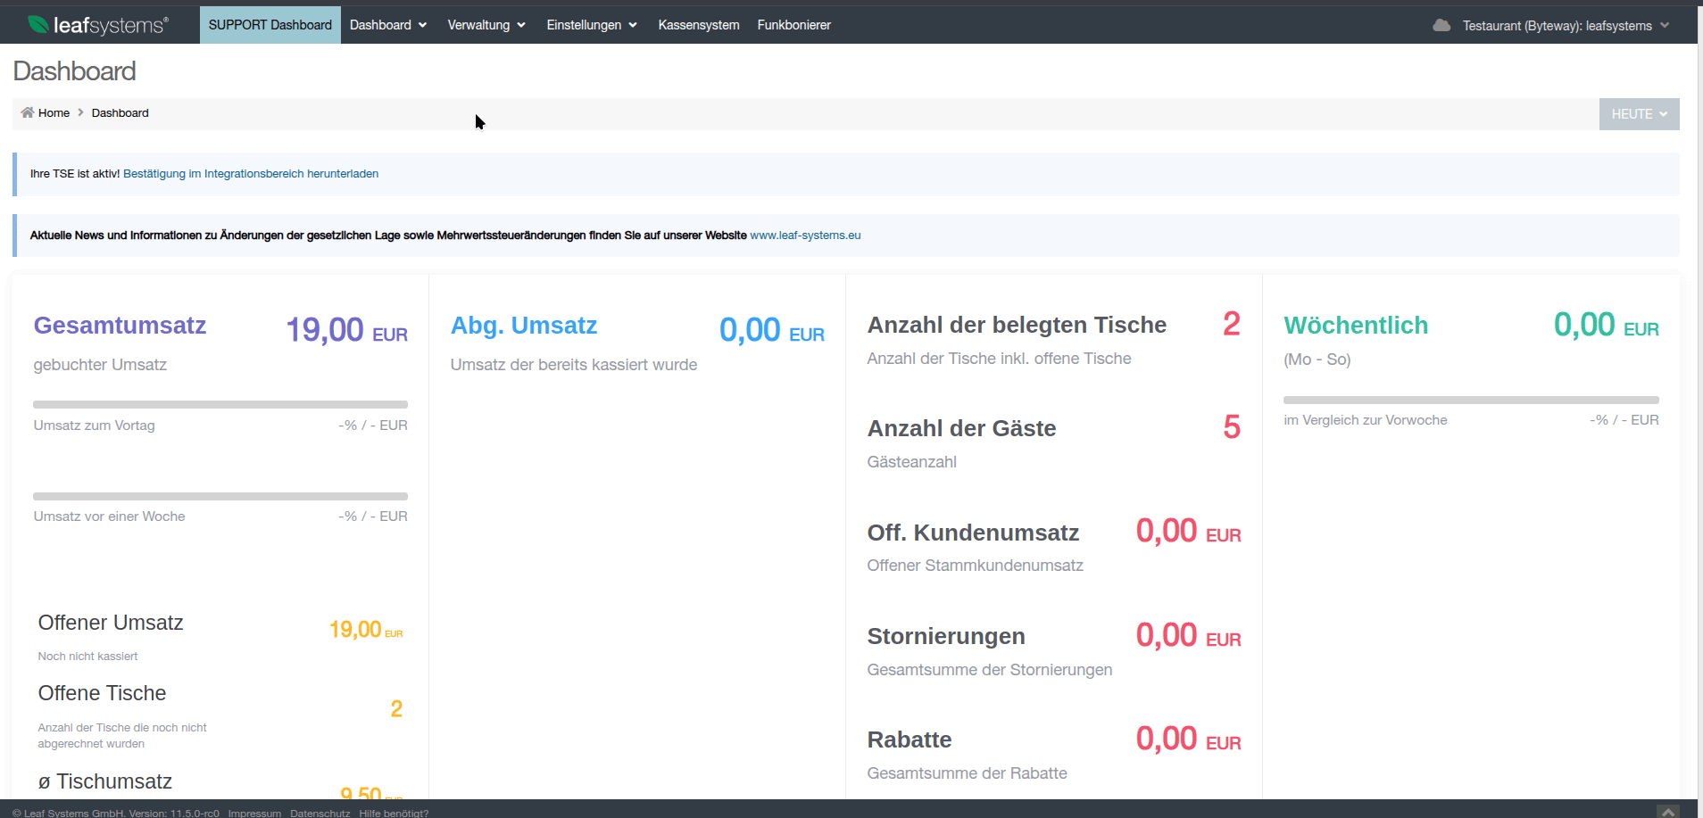Expand the Einstellungen menu
1703x818 pixels.
[591, 25]
